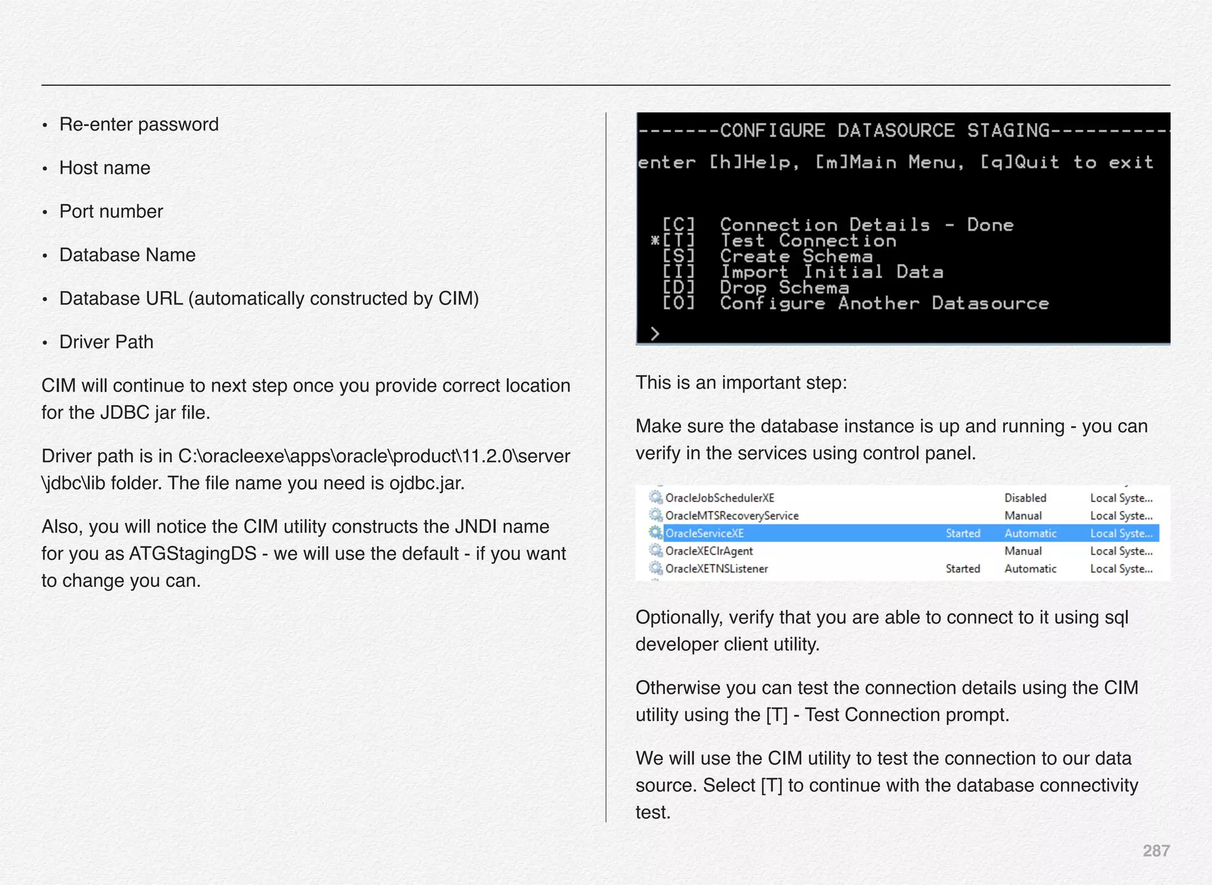This screenshot has height=885, width=1212.
Task: Click the gear icon beside OracleServiceXE
Action: (656, 533)
